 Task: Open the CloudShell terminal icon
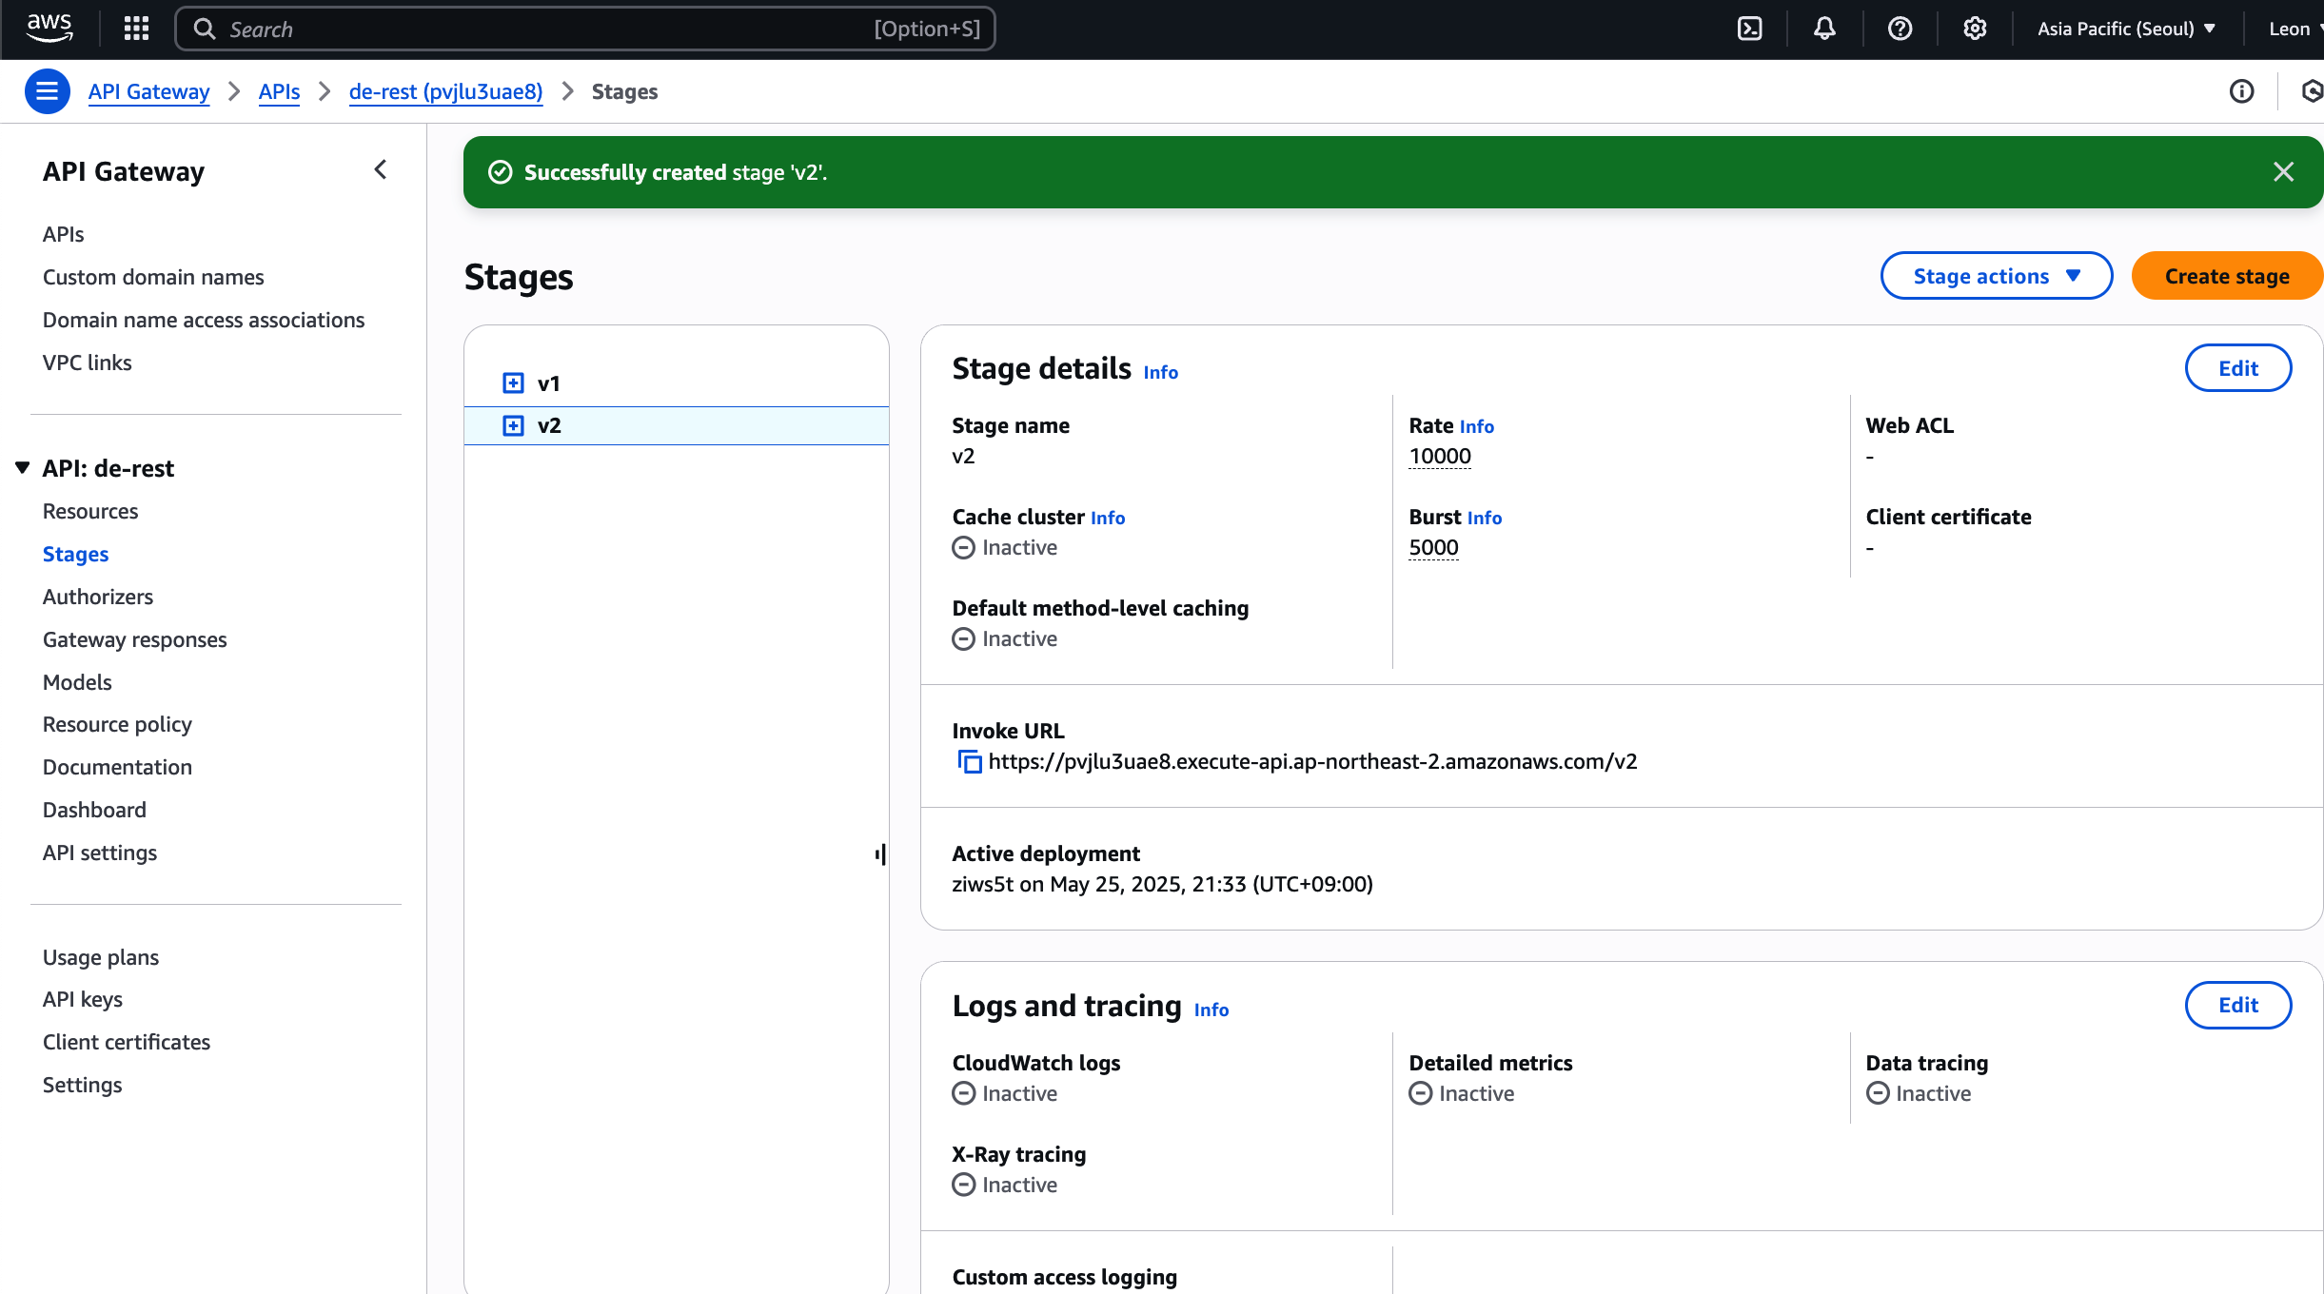1749,29
